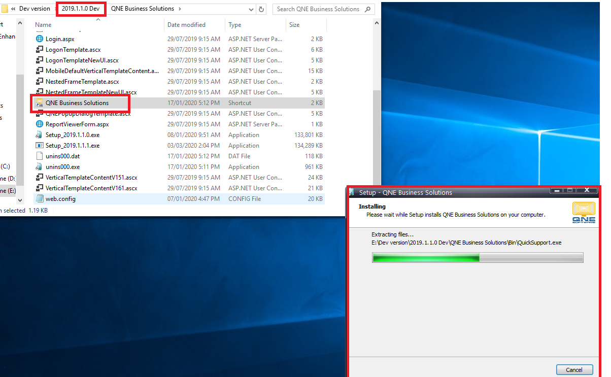Image resolution: width=611 pixels, height=377 pixels.
Task: Open the Dev version breadcrumb folder
Action: (35, 9)
